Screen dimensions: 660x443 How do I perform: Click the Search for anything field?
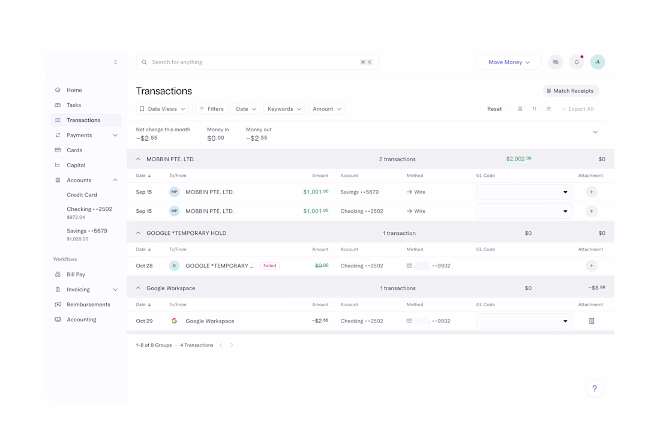click(252, 62)
